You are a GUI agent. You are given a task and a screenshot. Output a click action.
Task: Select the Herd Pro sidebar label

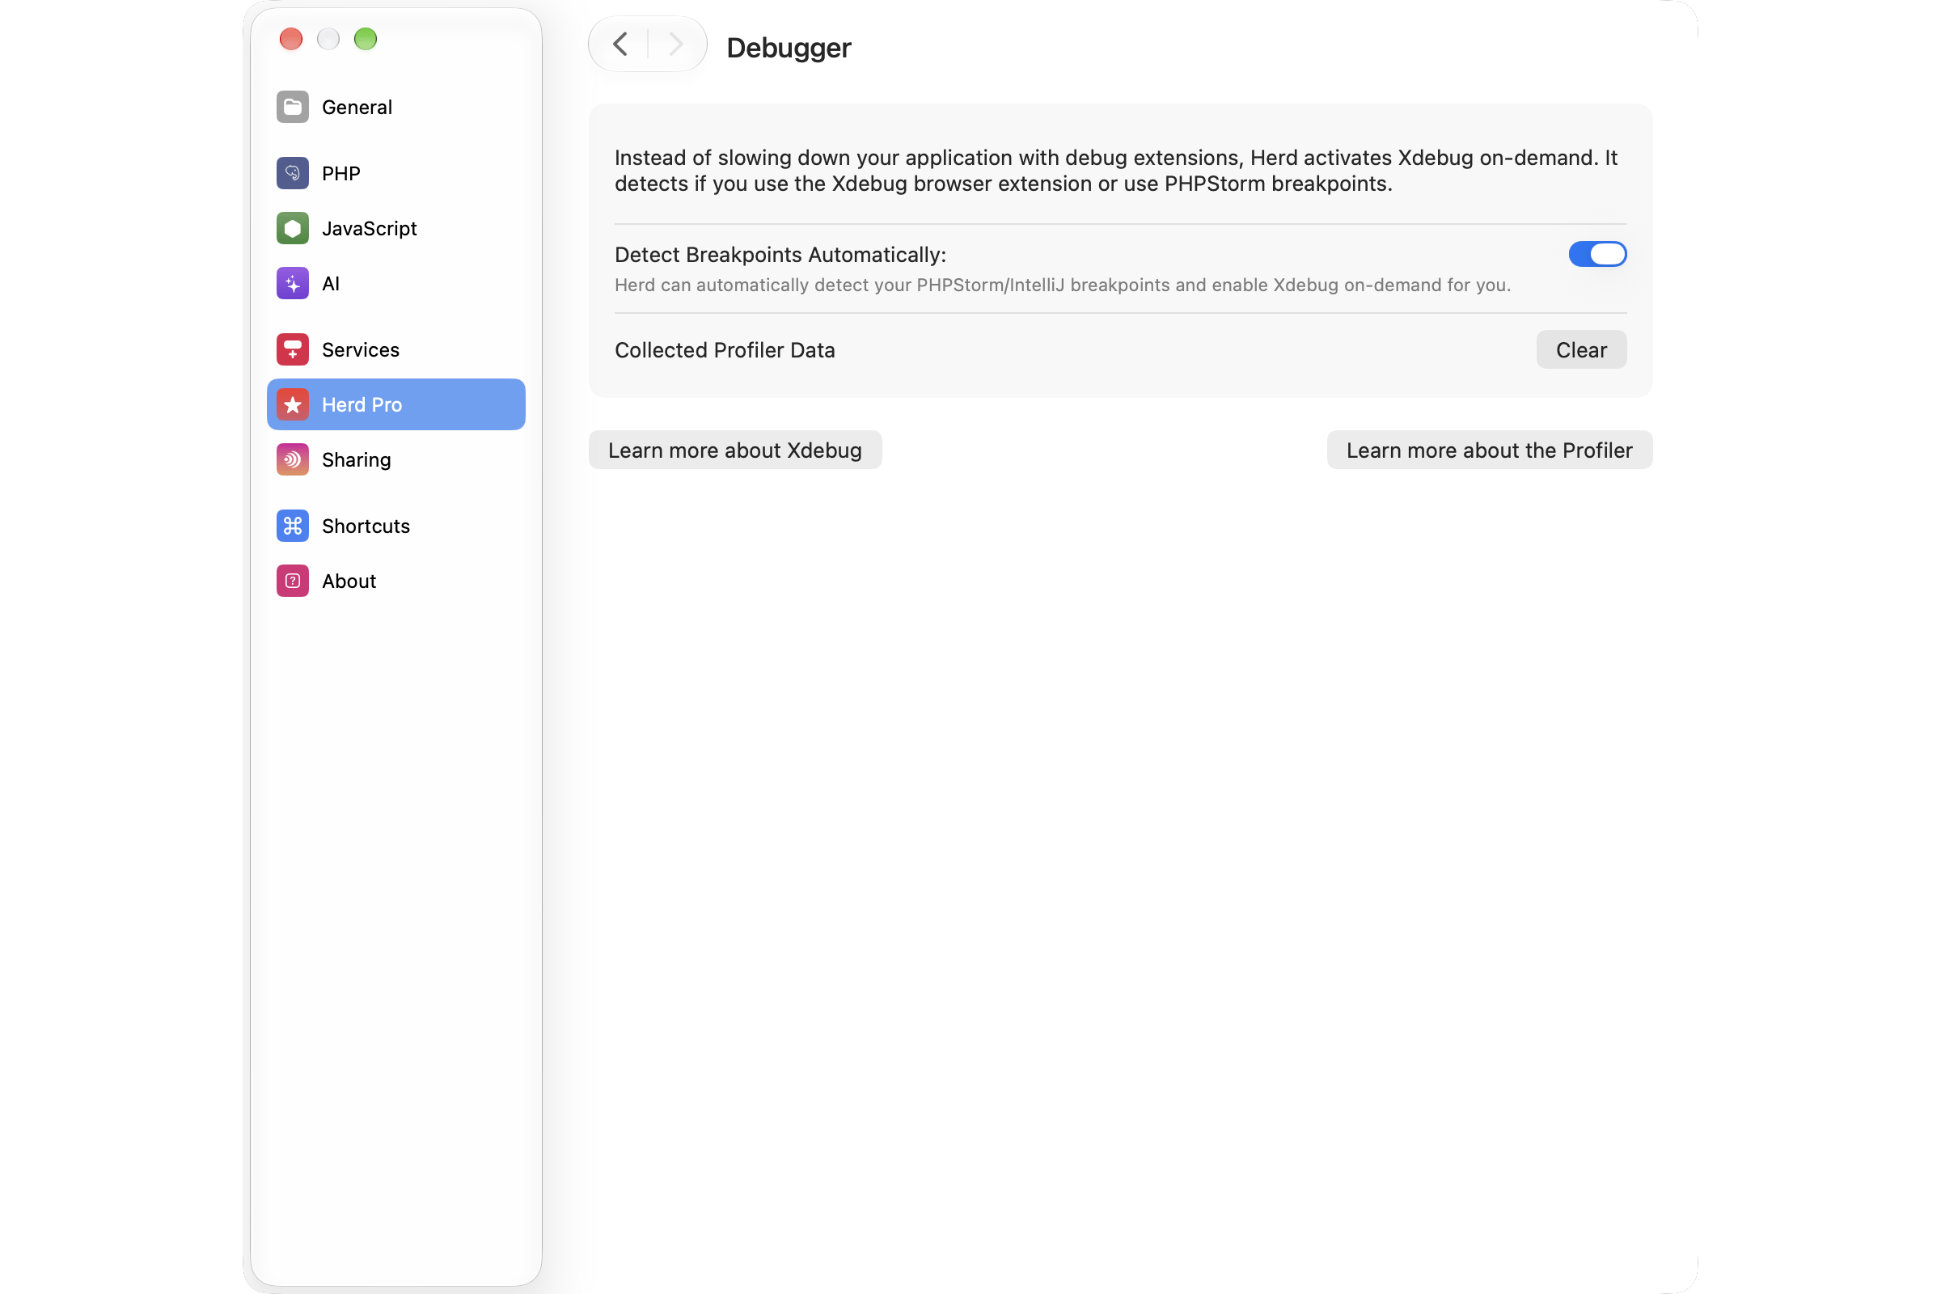pyautogui.click(x=362, y=405)
